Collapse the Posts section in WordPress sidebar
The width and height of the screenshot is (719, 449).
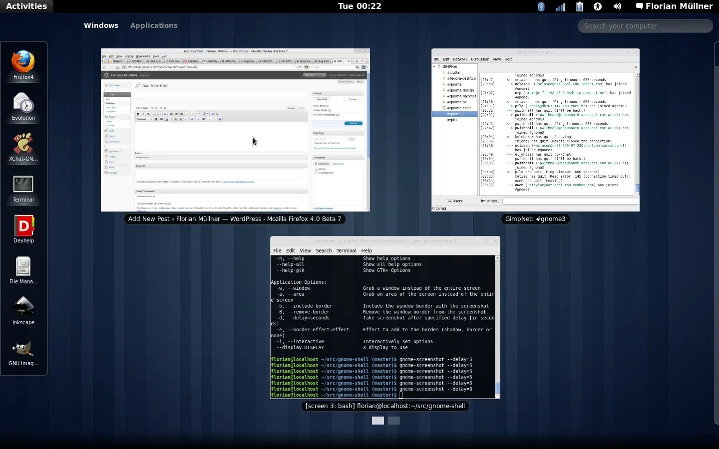[128, 94]
